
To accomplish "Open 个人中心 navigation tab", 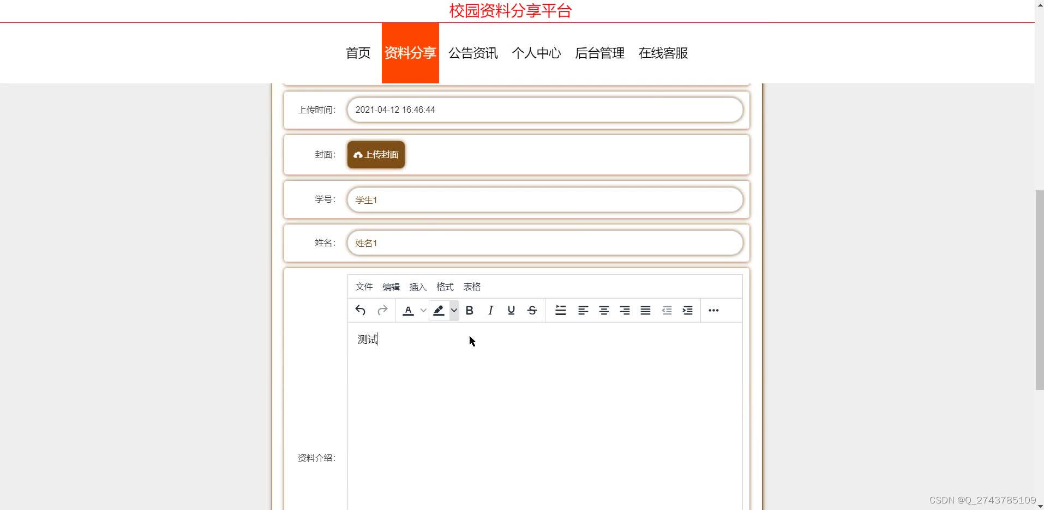I will pos(536,53).
